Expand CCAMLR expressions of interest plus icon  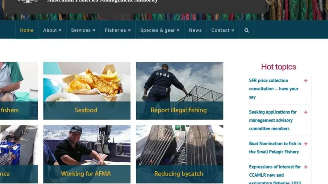[x=306, y=167]
